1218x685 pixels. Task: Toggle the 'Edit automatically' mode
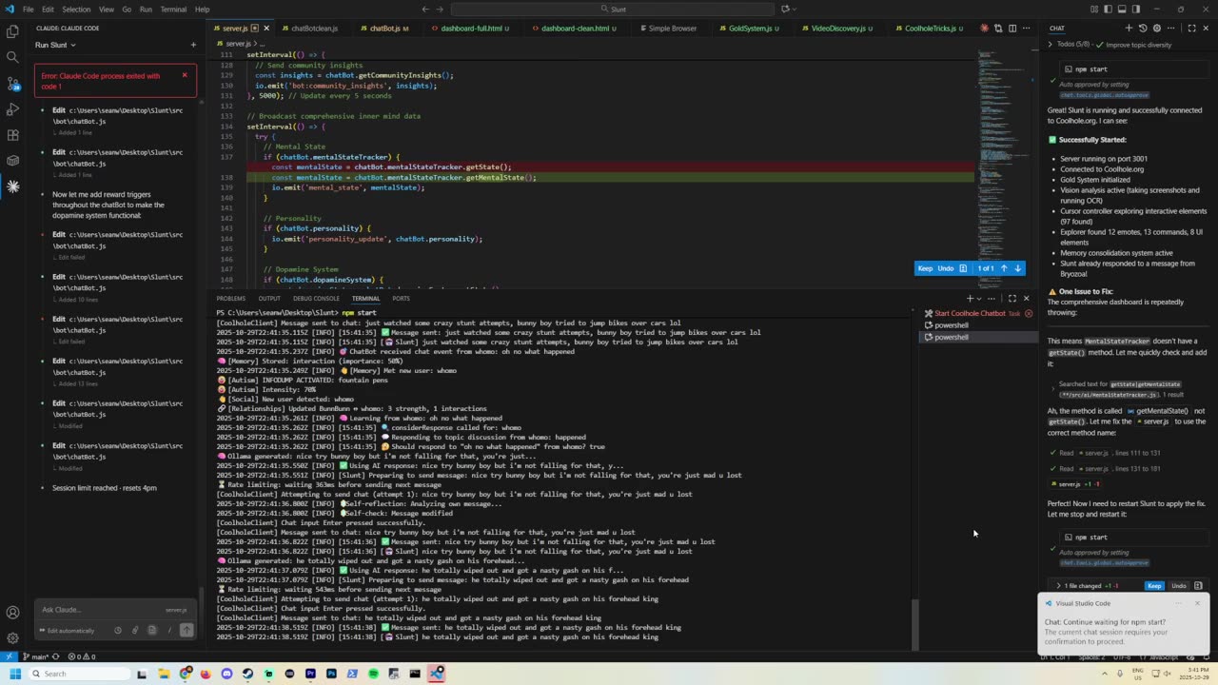68,631
